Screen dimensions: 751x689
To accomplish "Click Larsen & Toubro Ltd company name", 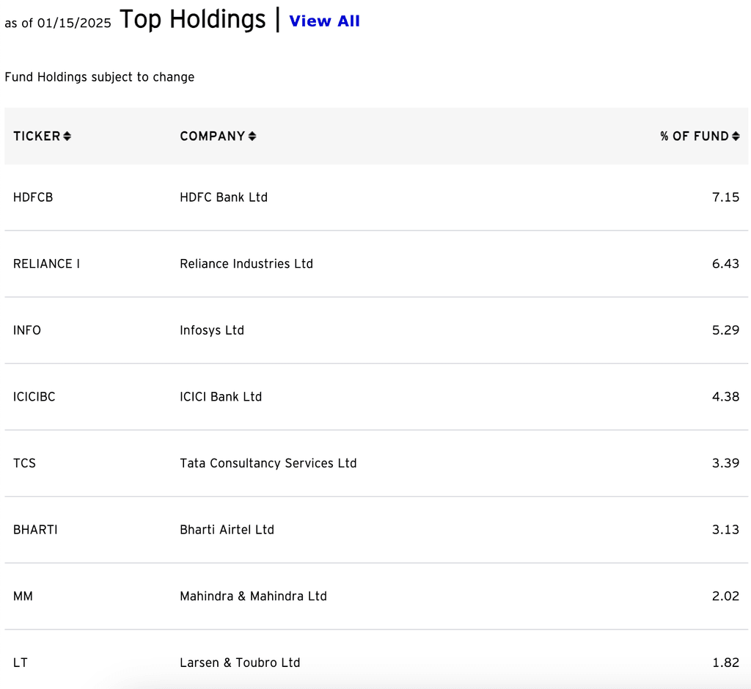I will [240, 663].
